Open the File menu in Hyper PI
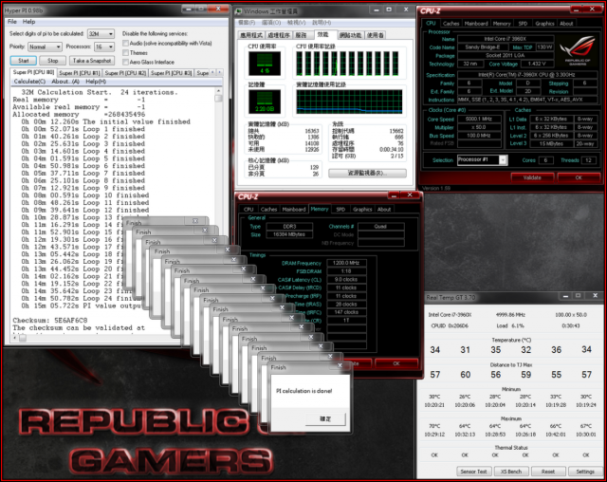Viewport: 607px width, 482px height. point(12,22)
